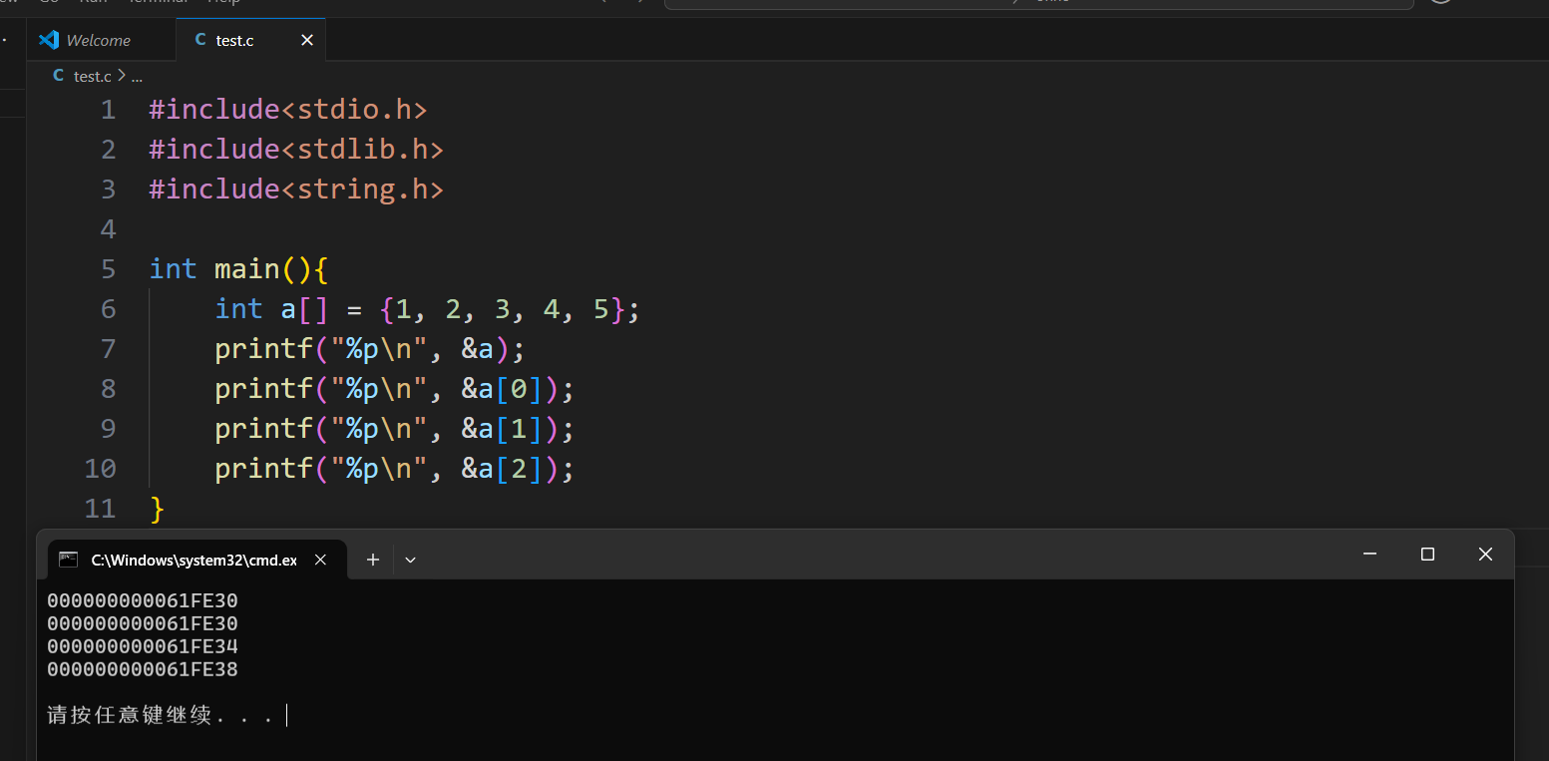This screenshot has width=1549, height=761.
Task: Maximize the terminal window
Action: (x=1427, y=555)
